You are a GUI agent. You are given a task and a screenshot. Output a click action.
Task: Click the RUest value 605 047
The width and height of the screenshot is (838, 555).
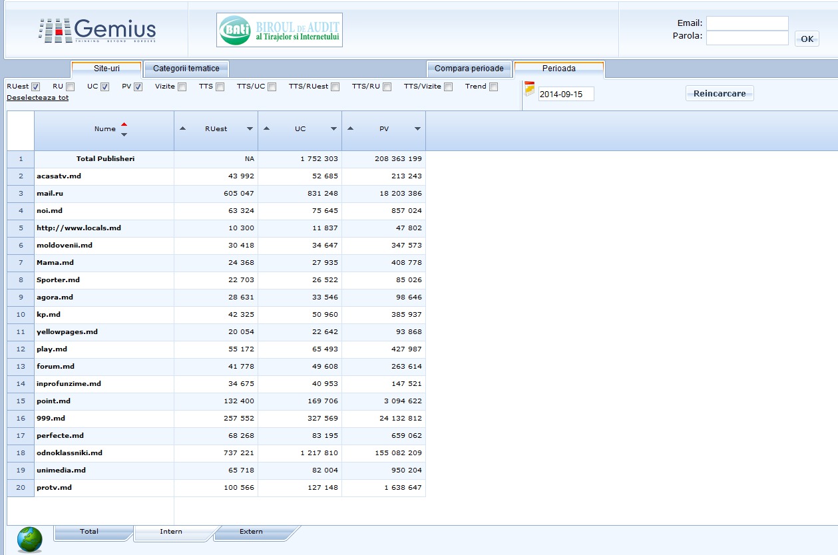click(239, 194)
